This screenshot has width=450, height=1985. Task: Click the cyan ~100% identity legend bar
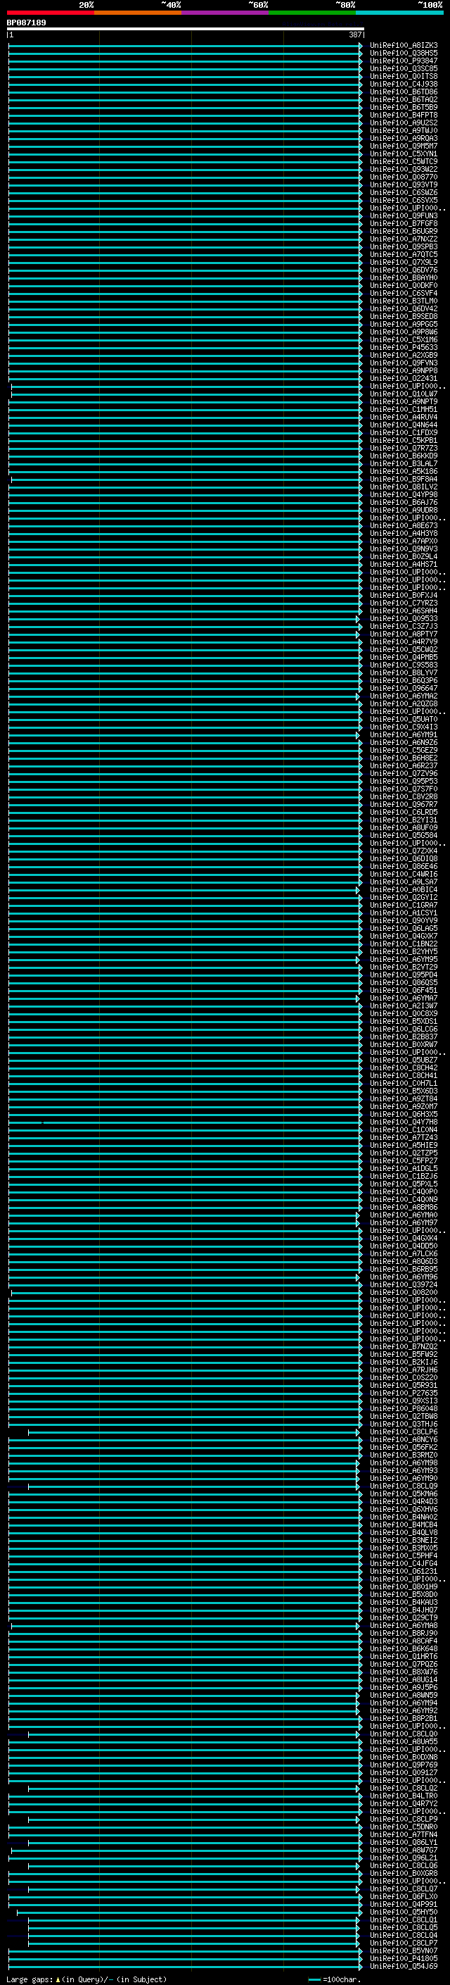(x=399, y=13)
